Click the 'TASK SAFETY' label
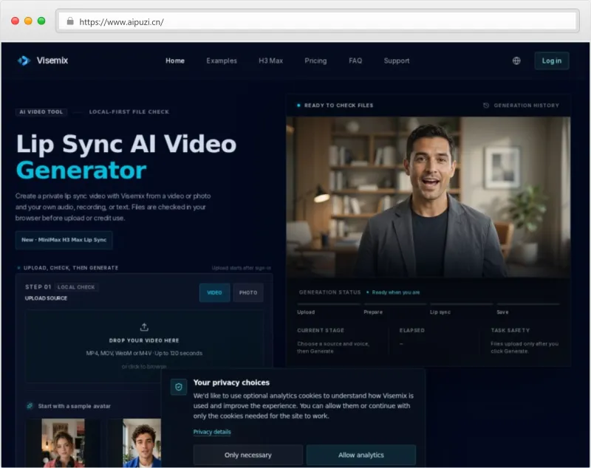This screenshot has width=591, height=468. (x=510, y=330)
